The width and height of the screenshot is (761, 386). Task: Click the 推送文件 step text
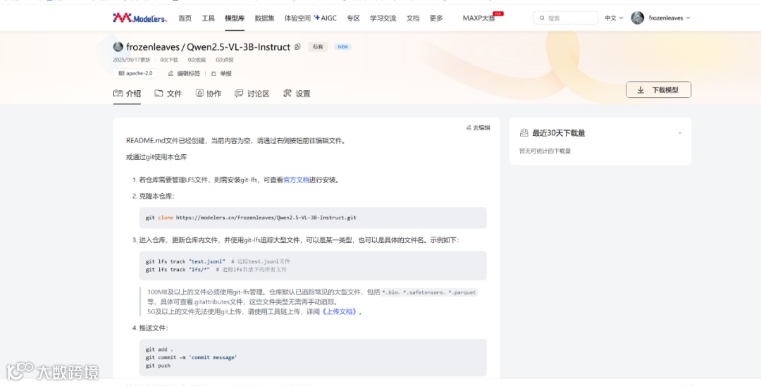click(154, 328)
